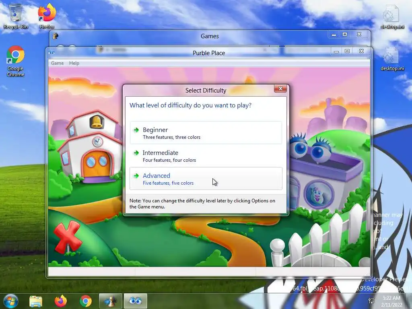Choose the Advanced difficulty option
Screen dimensions: 412x309
[x=206, y=178]
